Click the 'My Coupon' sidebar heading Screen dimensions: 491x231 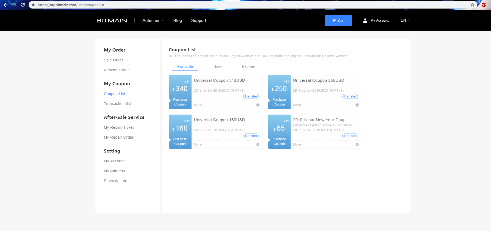(117, 84)
